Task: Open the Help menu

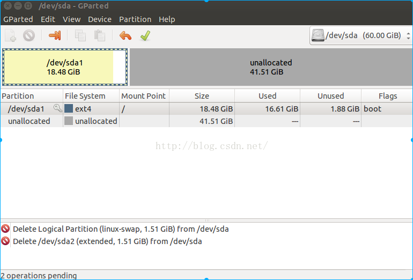Action: 167,19
